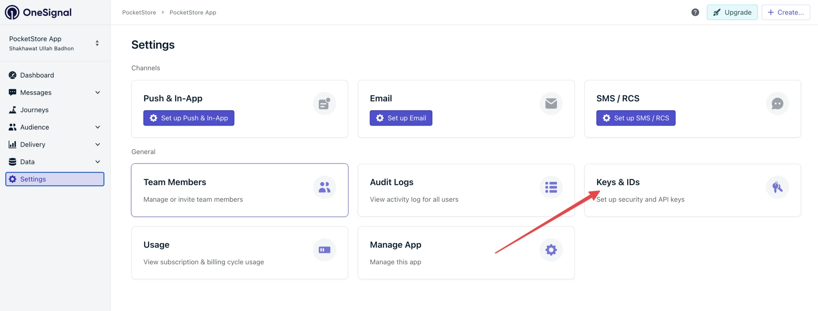The image size is (818, 311).
Task: Expand the Messages submenu chevron
Action: (x=98, y=92)
